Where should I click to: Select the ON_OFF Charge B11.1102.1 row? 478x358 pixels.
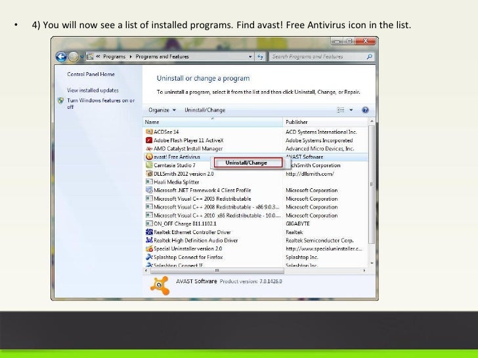[x=255, y=224]
